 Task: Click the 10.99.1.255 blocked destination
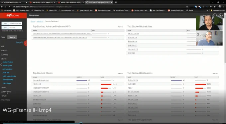(132, 84)
